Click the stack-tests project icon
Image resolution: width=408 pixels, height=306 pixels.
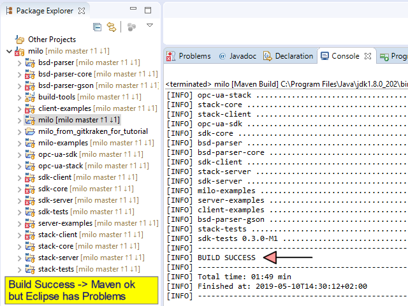[x=30, y=269]
